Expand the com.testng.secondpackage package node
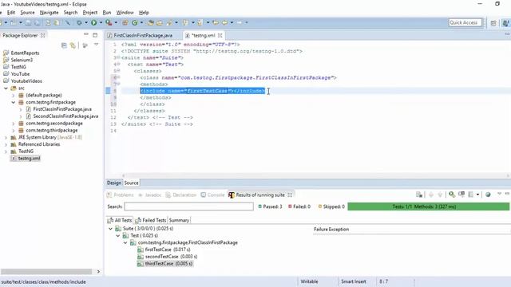 (14, 124)
